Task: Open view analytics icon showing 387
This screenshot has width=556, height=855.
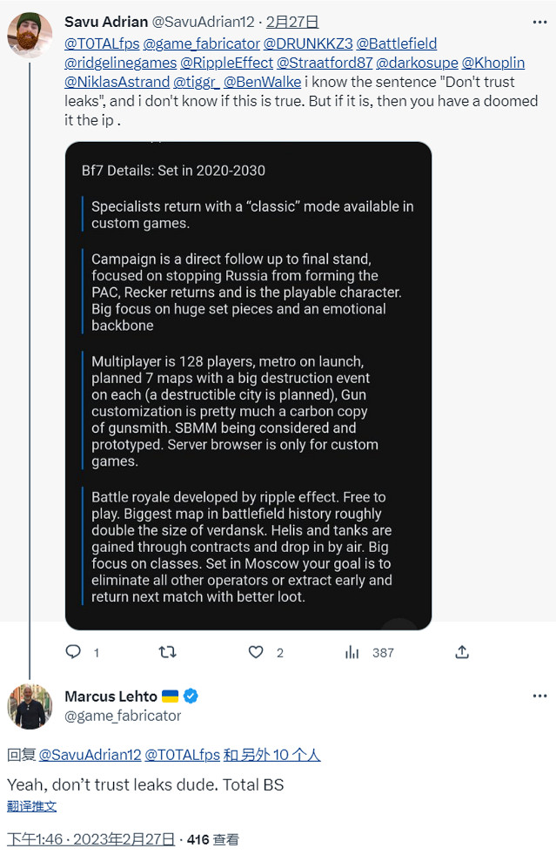Action: [352, 651]
